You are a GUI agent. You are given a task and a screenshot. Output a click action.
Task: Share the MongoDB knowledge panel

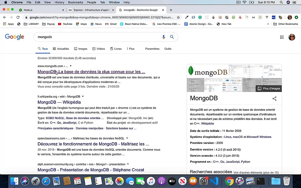point(274,99)
